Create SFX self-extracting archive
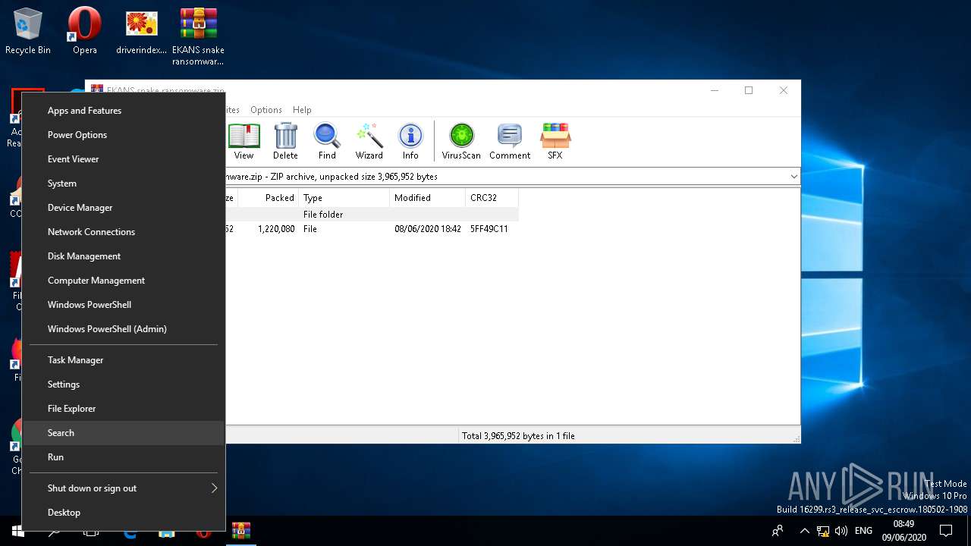Screen dimensions: 971x546 coord(555,141)
